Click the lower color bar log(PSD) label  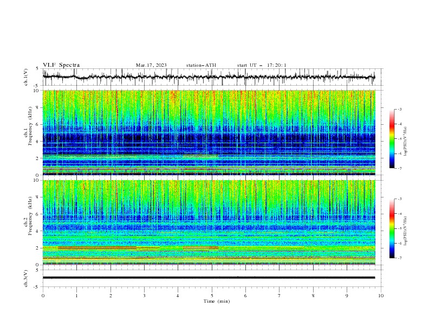pyautogui.click(x=406, y=231)
